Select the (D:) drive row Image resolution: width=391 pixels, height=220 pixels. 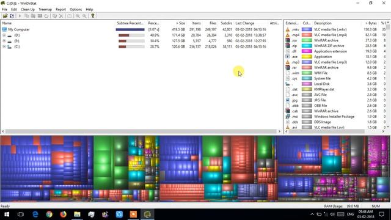click(x=141, y=35)
